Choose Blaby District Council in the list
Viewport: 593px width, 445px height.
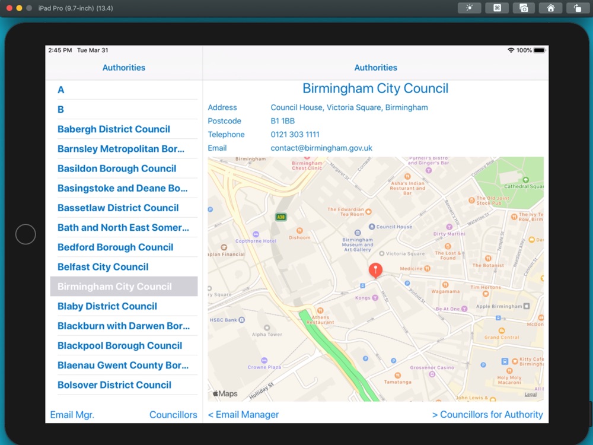click(x=107, y=306)
